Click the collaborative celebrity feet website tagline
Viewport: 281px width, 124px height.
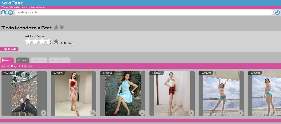coord(23,7)
